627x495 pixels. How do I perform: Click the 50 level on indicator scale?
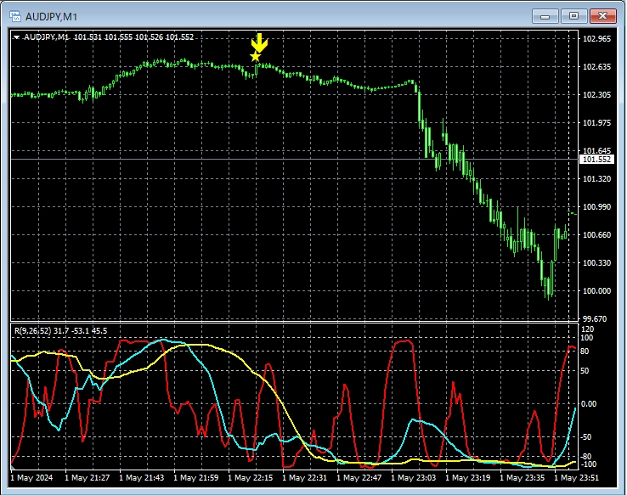(x=585, y=371)
